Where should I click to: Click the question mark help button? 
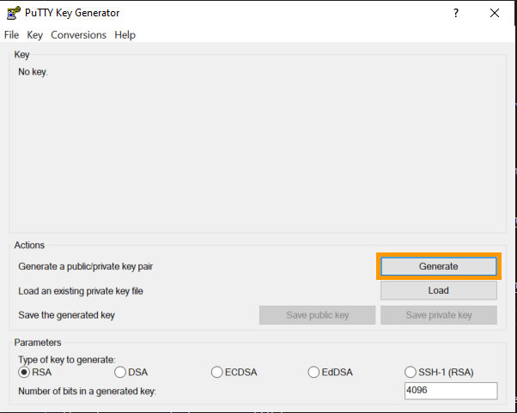454,13
